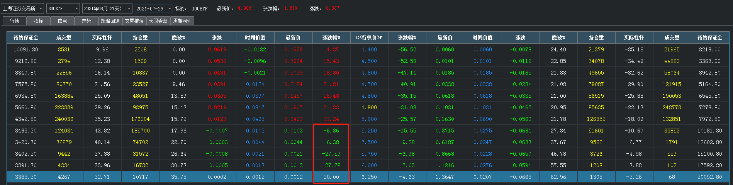Image resolution: width=733 pixels, height=185 pixels.
Task: Open the 信息 tab
Action: click(x=62, y=21)
